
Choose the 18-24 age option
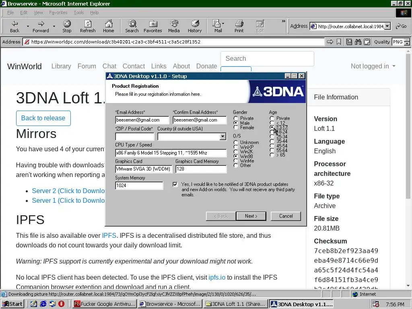(272, 132)
